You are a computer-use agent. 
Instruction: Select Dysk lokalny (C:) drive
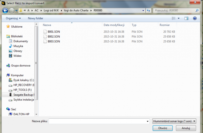(x=21, y=80)
